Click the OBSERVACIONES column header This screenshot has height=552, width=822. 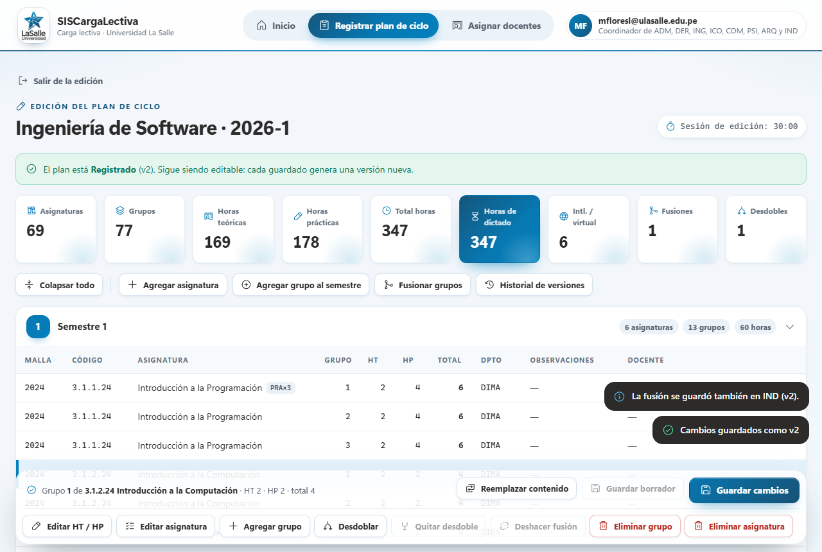point(562,360)
